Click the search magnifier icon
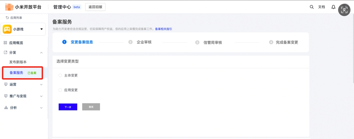 click(x=312, y=7)
